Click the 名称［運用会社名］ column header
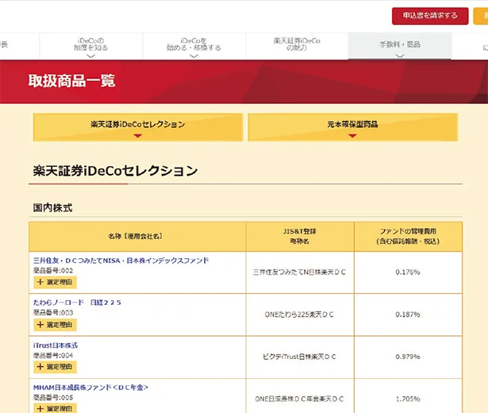488x413 pixels. point(137,237)
